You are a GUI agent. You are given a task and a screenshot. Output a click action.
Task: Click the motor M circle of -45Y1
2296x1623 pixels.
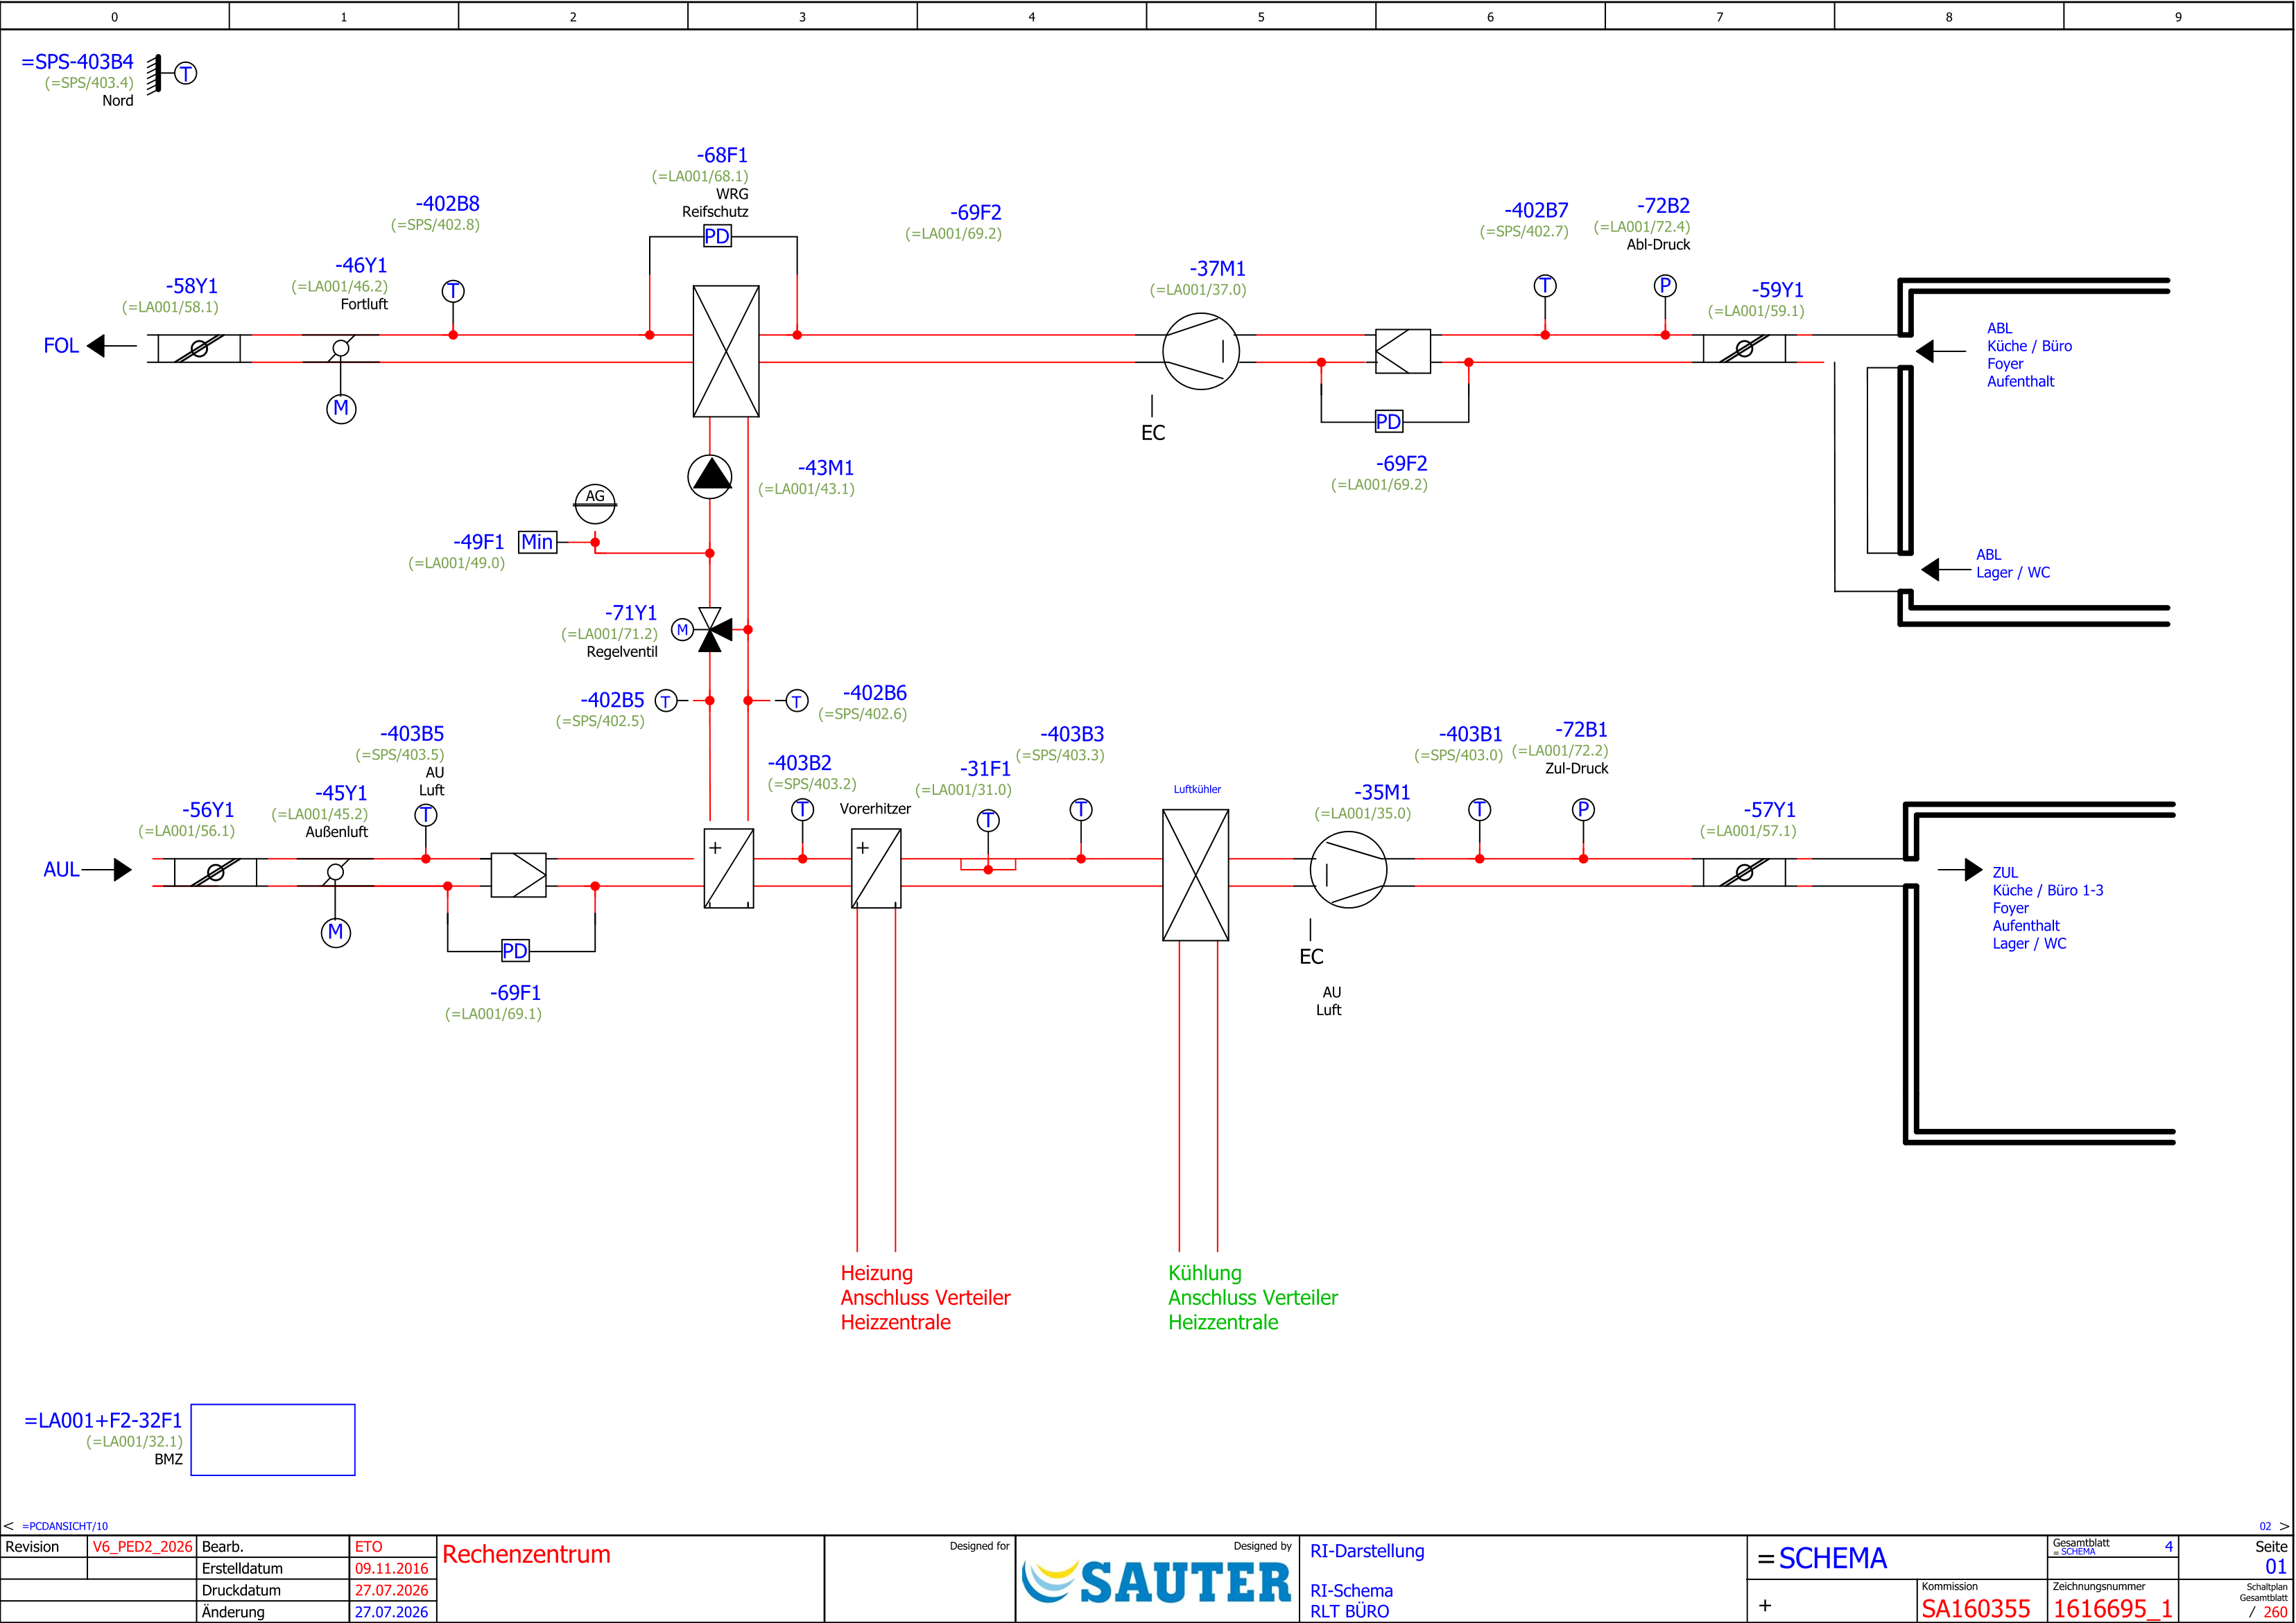[x=335, y=932]
